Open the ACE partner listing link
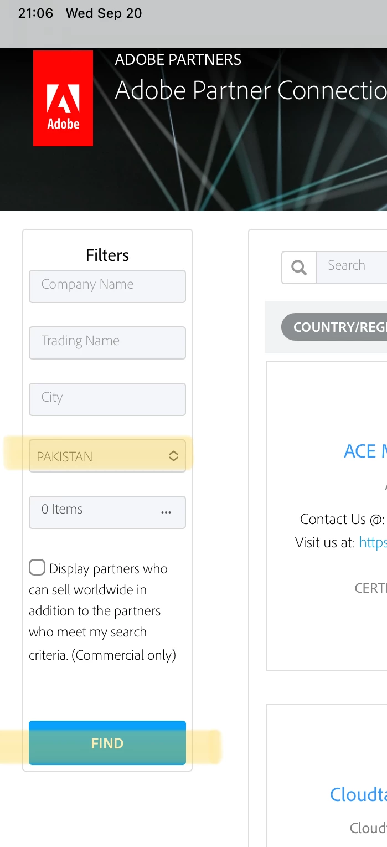The width and height of the screenshot is (387, 847). [x=365, y=451]
